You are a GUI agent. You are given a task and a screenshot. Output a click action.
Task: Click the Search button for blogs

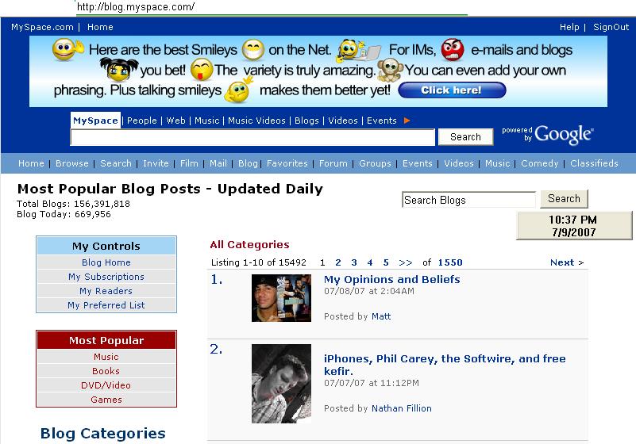click(x=564, y=198)
